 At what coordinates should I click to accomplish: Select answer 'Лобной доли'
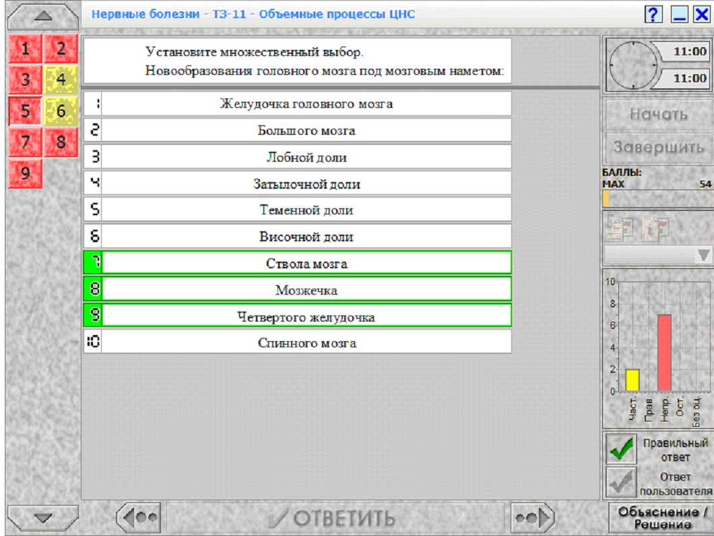pyautogui.click(x=297, y=157)
